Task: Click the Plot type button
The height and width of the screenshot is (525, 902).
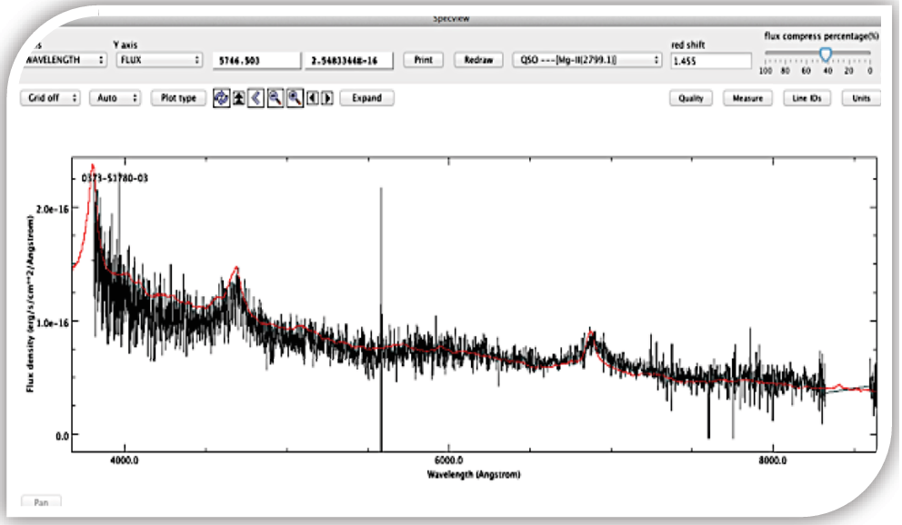Action: [x=178, y=98]
